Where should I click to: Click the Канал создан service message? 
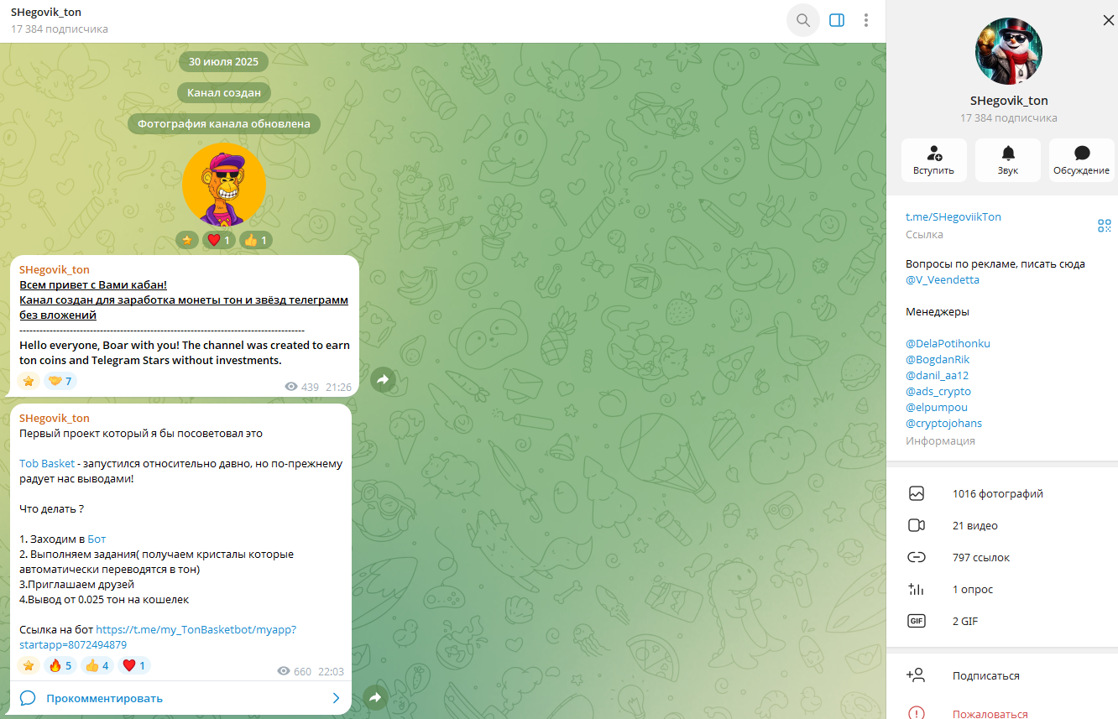(224, 92)
